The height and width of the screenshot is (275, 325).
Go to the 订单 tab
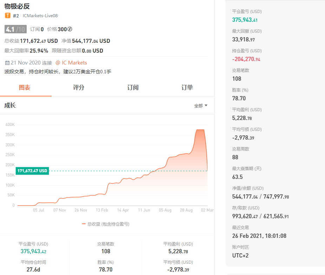click(x=187, y=87)
